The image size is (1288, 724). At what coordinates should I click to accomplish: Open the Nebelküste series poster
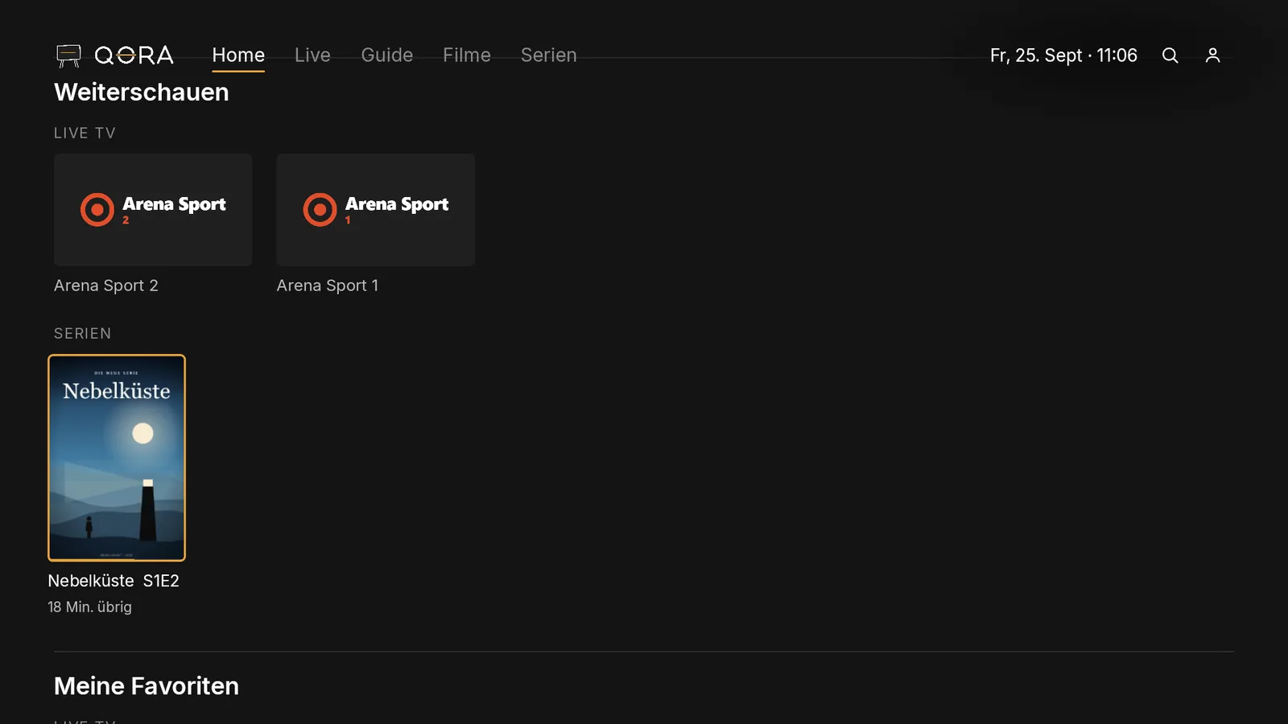(x=117, y=458)
